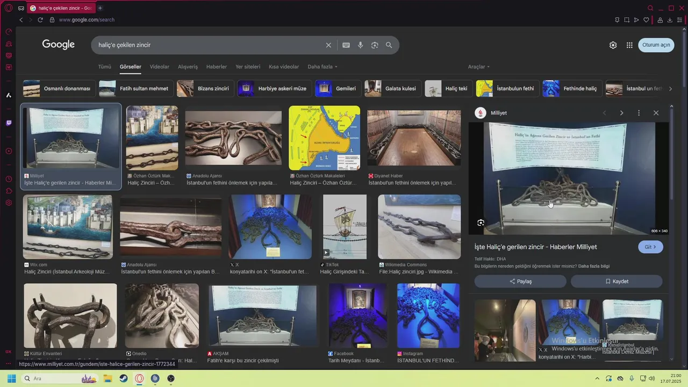Screen dimensions: 688x387
Task: Select the Osmanlı donanması suggestion chip
Action: pos(59,89)
